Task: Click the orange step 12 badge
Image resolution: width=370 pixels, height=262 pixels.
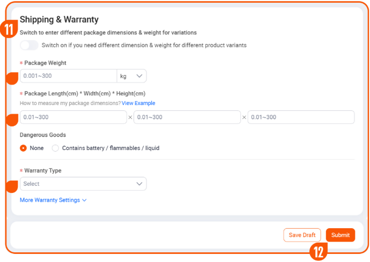Action: click(x=319, y=251)
